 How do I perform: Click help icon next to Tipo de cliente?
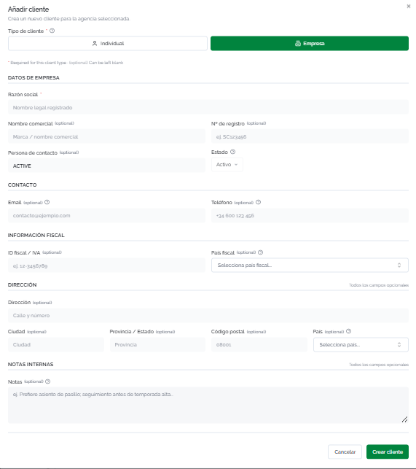(x=52, y=31)
